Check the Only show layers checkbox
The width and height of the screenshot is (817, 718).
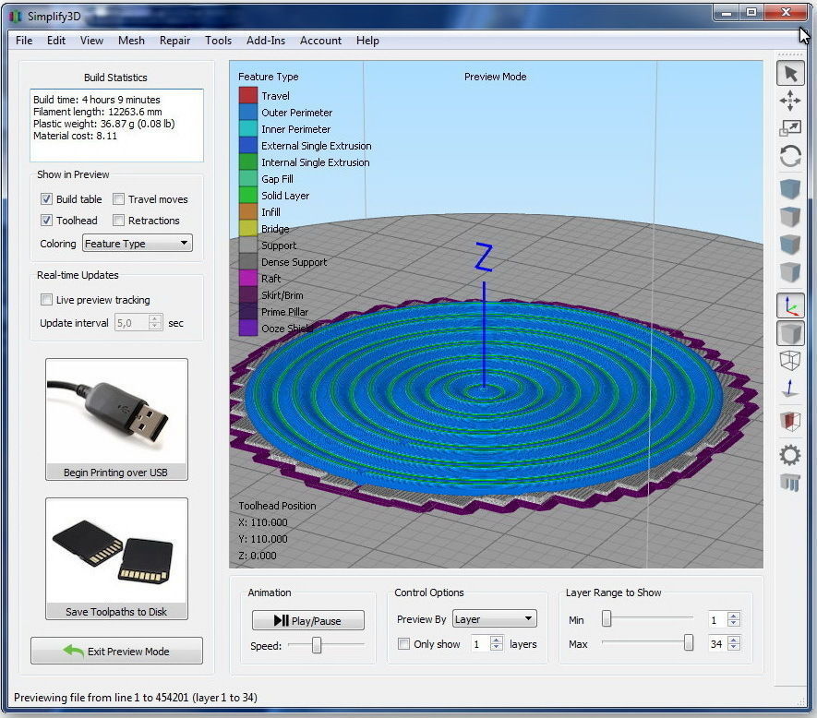point(403,644)
